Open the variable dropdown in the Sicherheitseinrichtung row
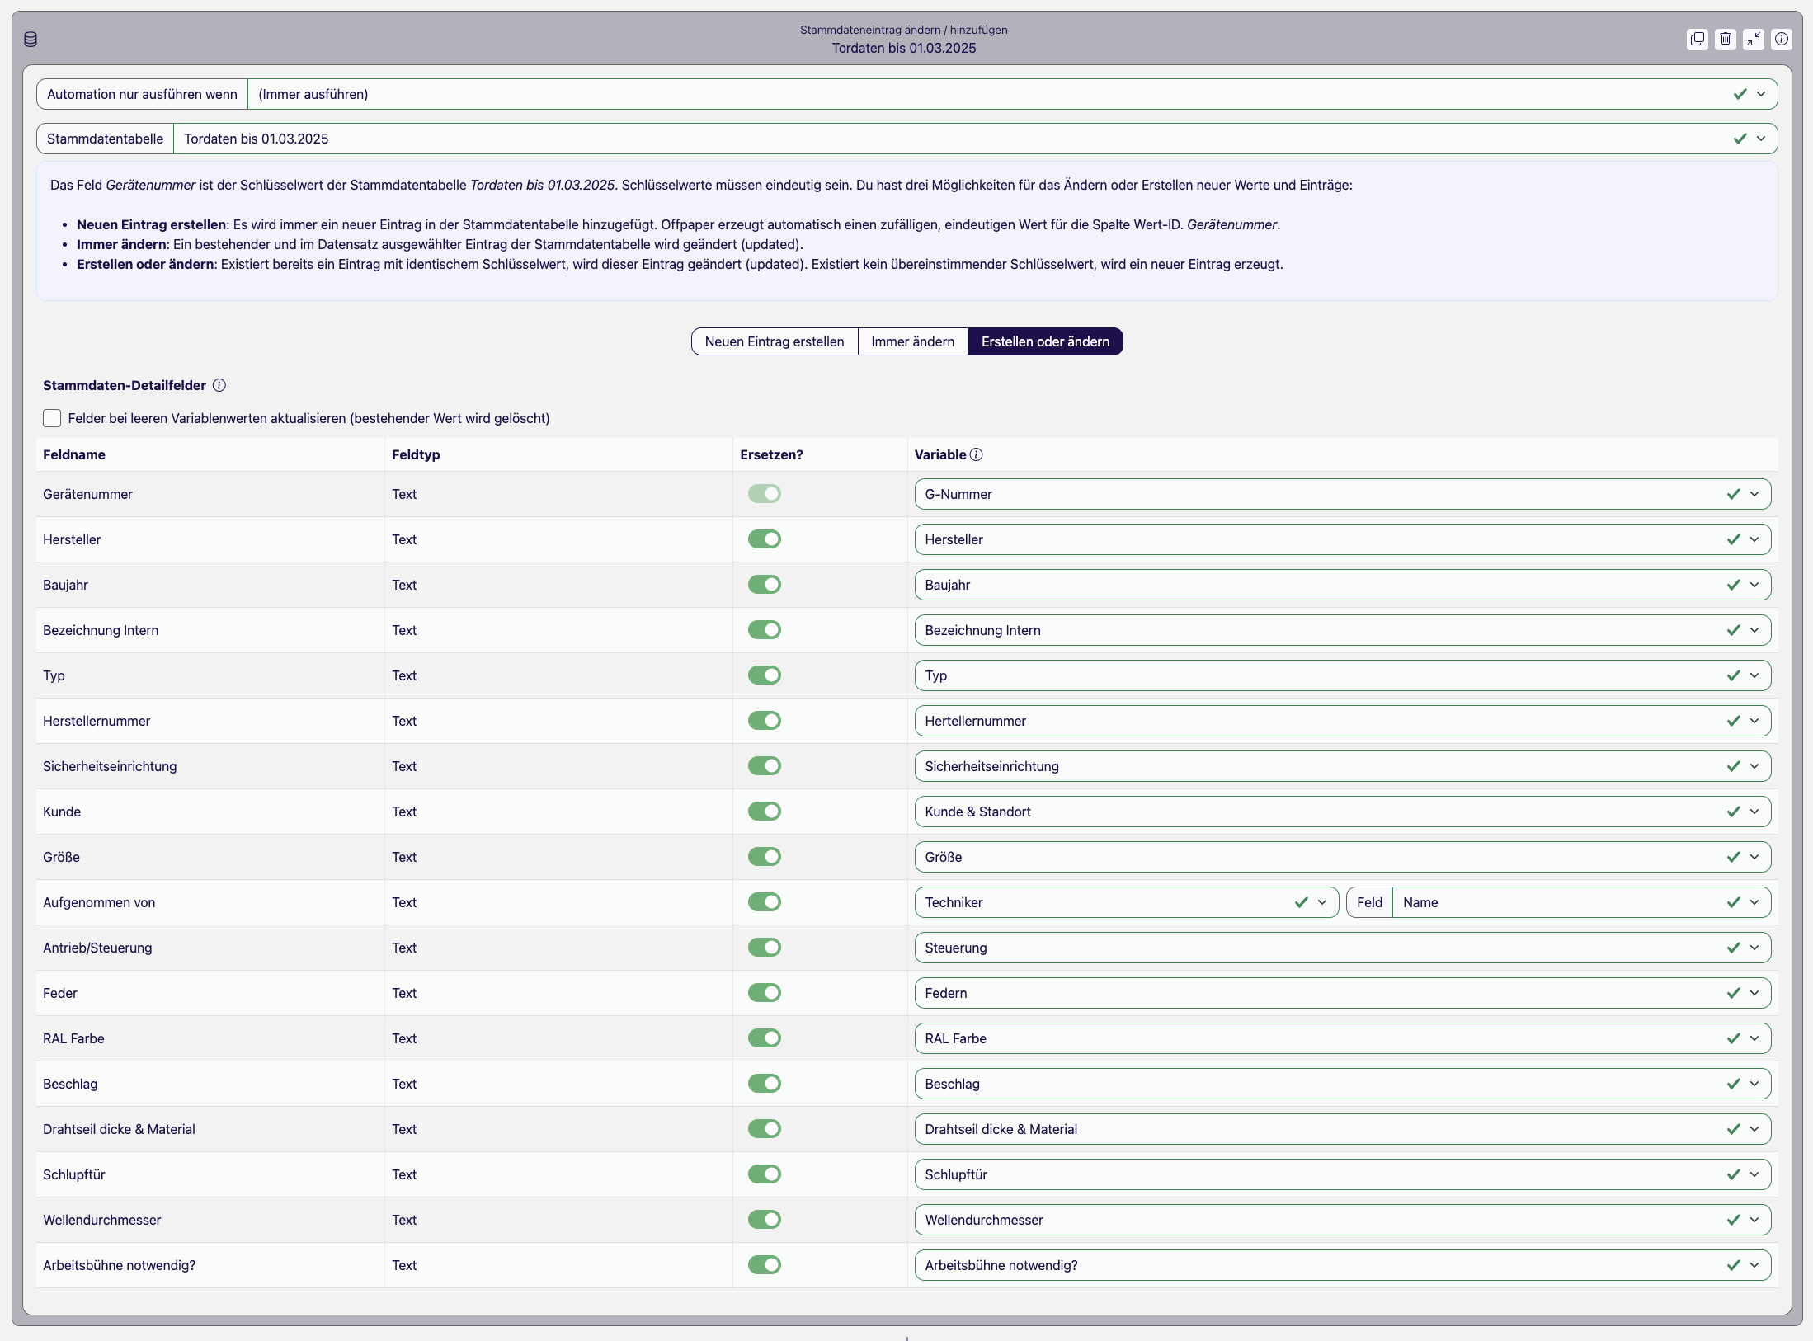The height and width of the screenshot is (1341, 1813). (x=1343, y=766)
